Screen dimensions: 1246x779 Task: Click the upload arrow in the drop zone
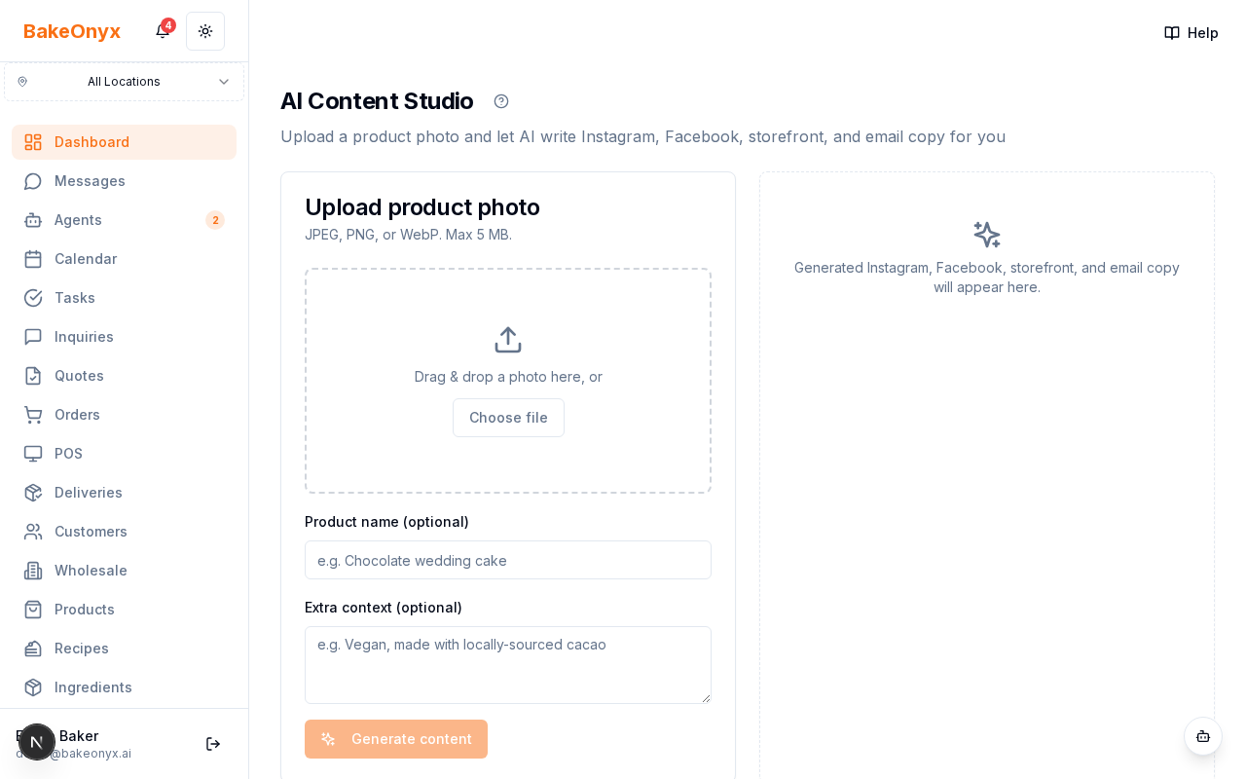coord(508,339)
